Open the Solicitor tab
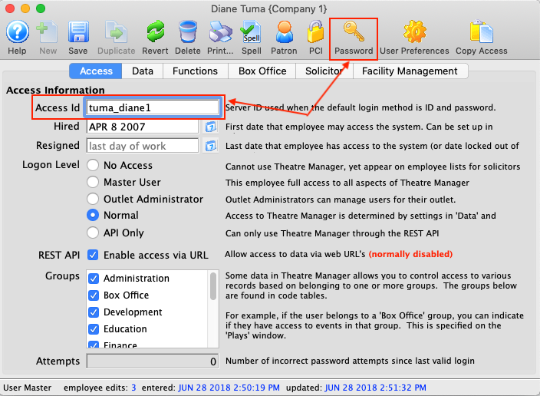This screenshot has width=540, height=396. 324,71
